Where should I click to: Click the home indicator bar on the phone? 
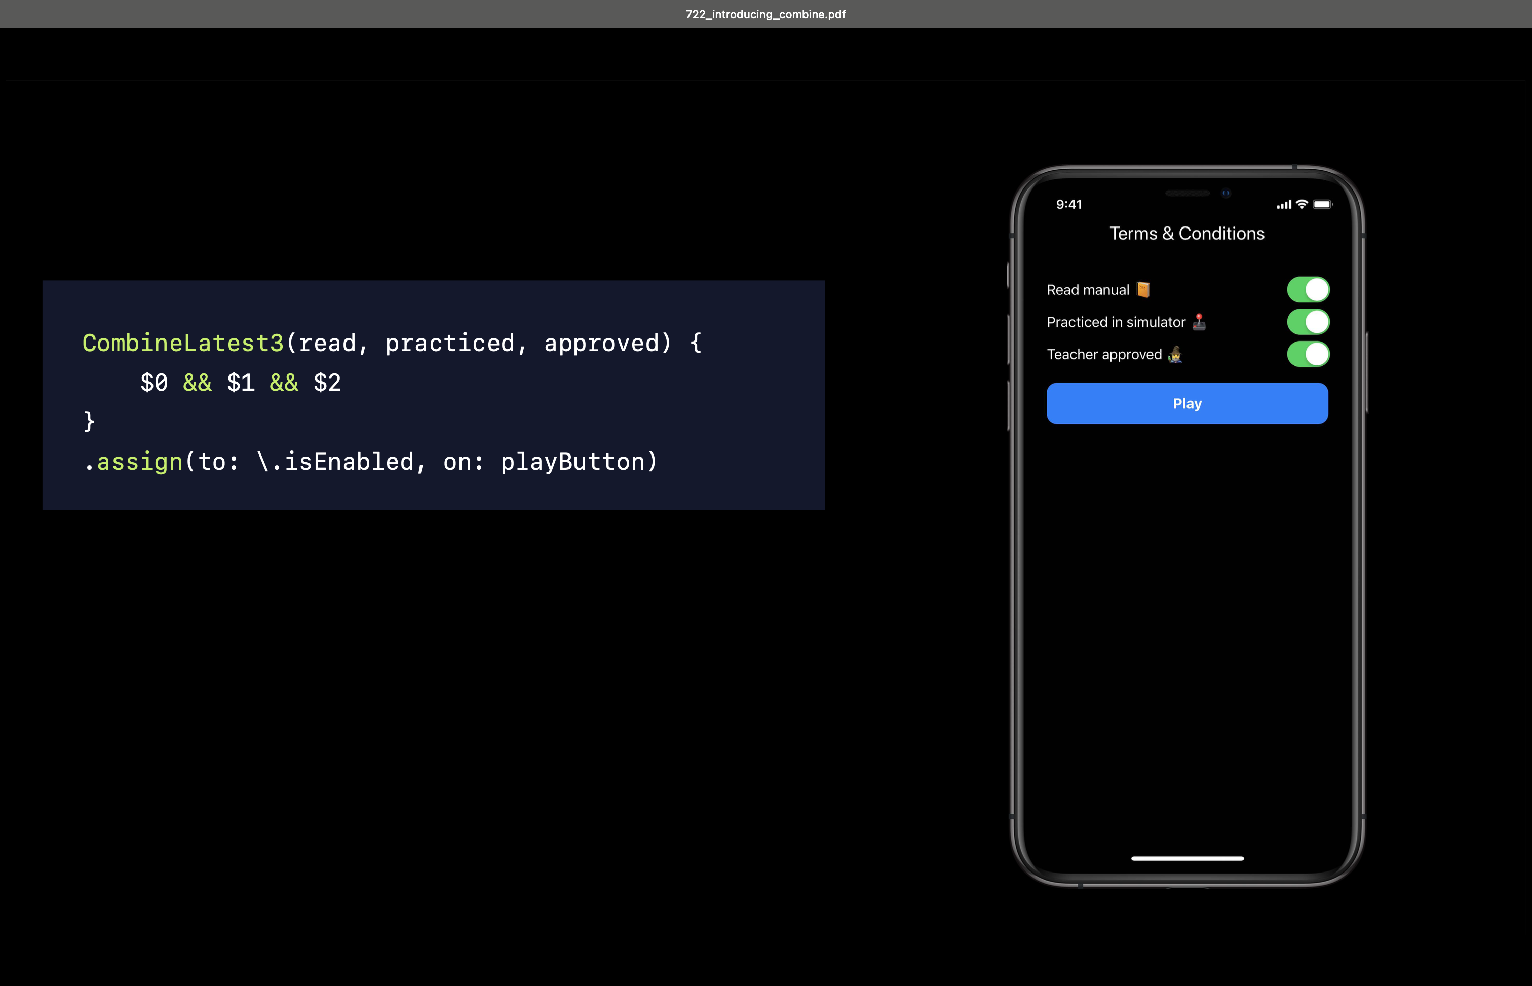coord(1187,858)
